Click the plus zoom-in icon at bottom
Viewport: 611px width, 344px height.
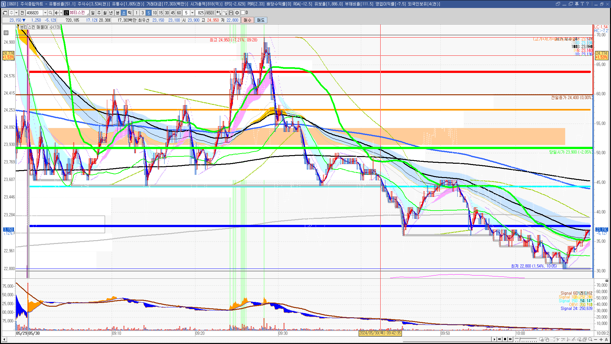coord(601,339)
